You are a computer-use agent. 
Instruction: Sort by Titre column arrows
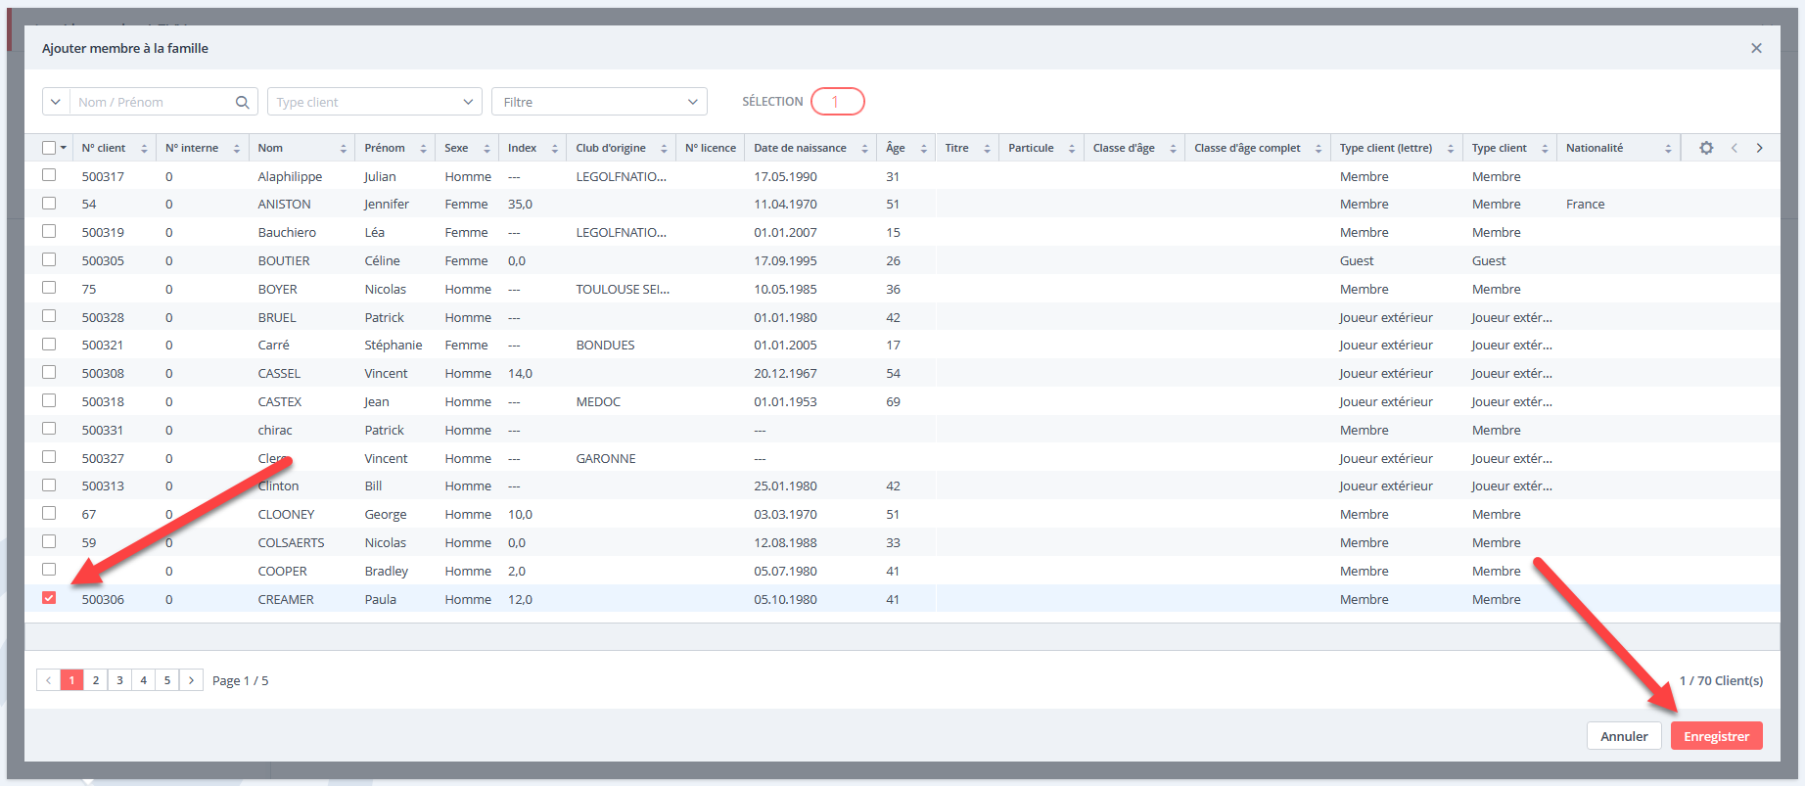987,149
